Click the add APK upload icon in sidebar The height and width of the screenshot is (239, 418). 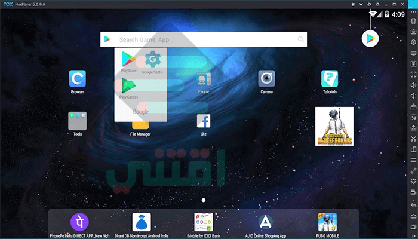point(413,128)
